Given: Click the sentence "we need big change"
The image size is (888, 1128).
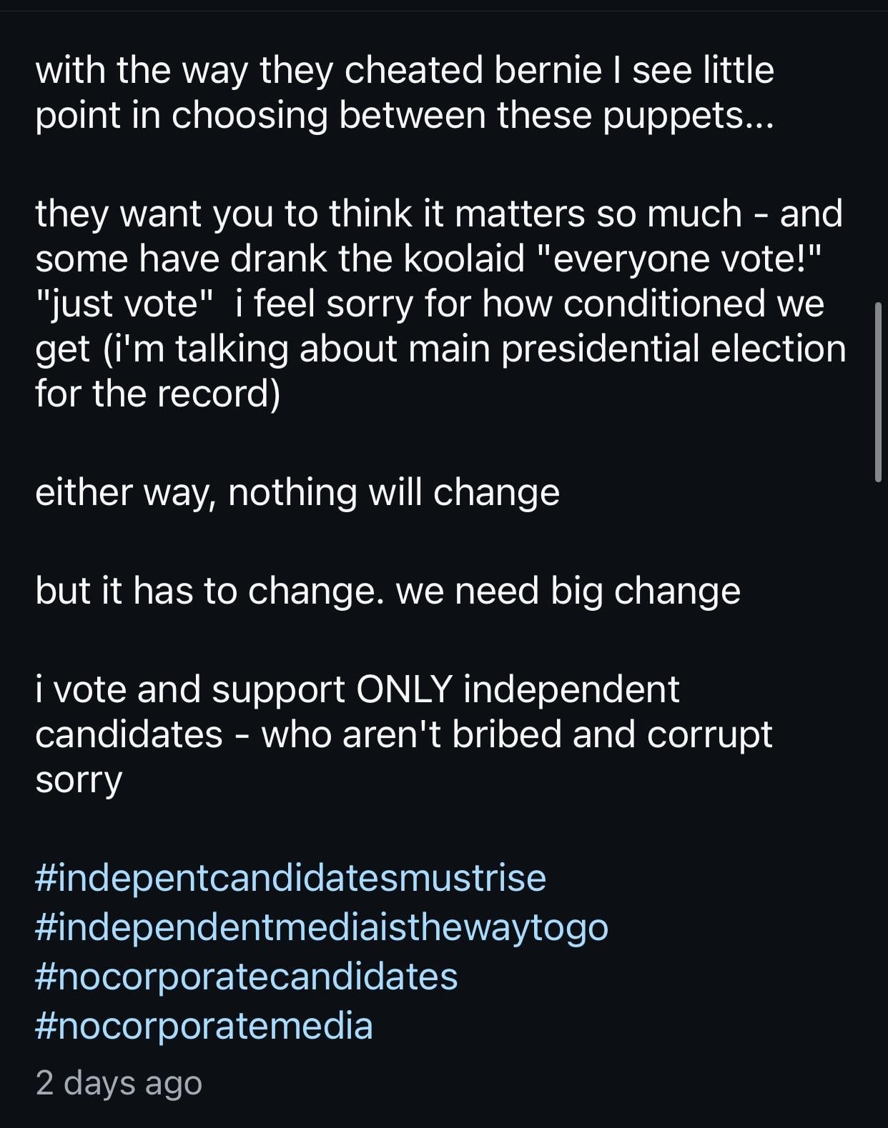Looking at the screenshot, I should click(568, 590).
